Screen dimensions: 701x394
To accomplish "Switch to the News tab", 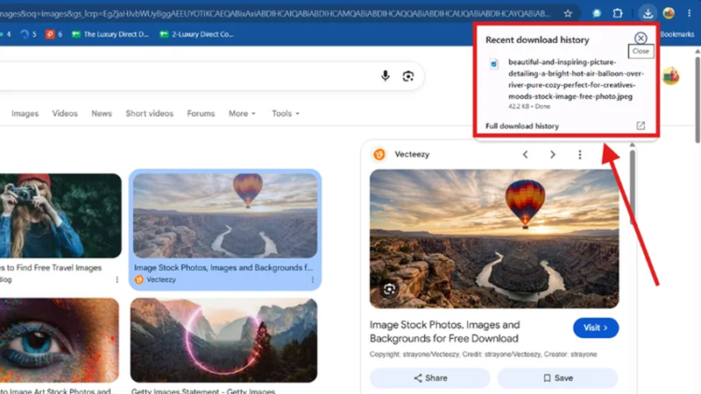I will [102, 114].
